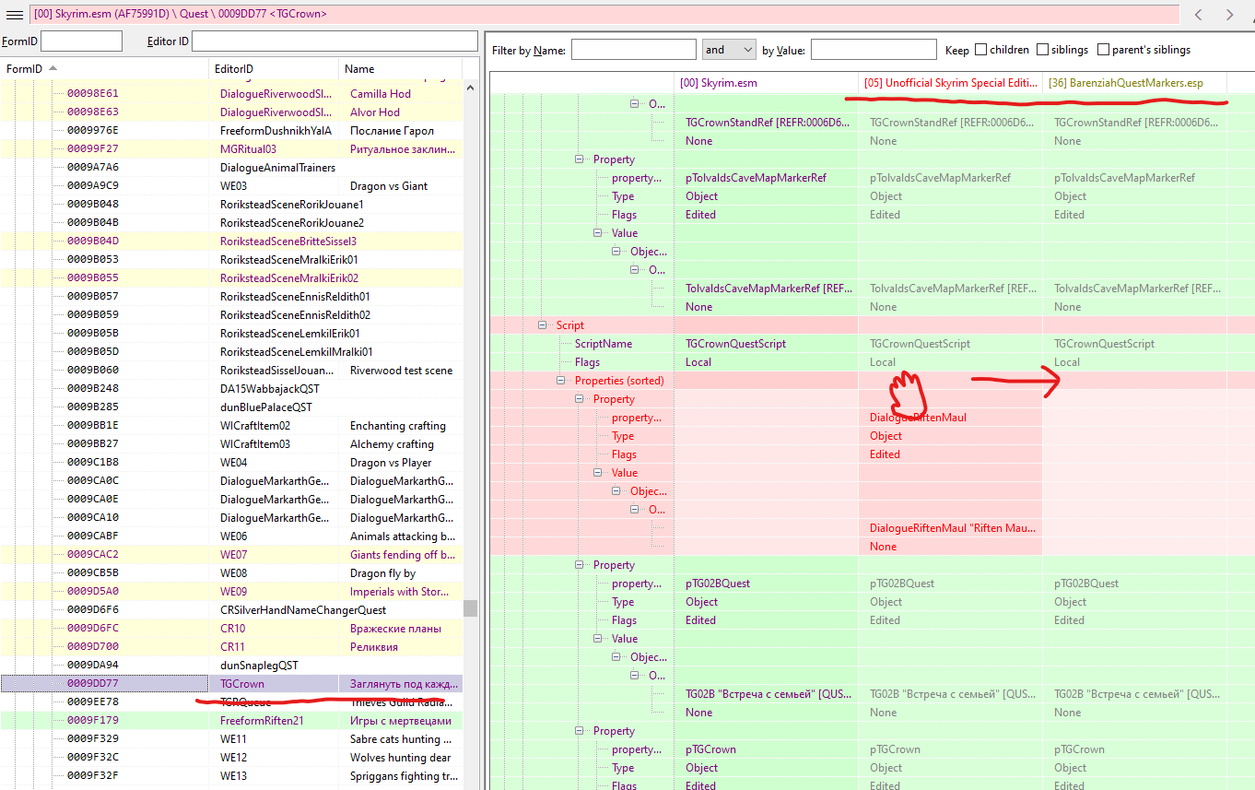The image size is (1255, 790).
Task: Focus the Editor ID search field
Action: click(335, 41)
